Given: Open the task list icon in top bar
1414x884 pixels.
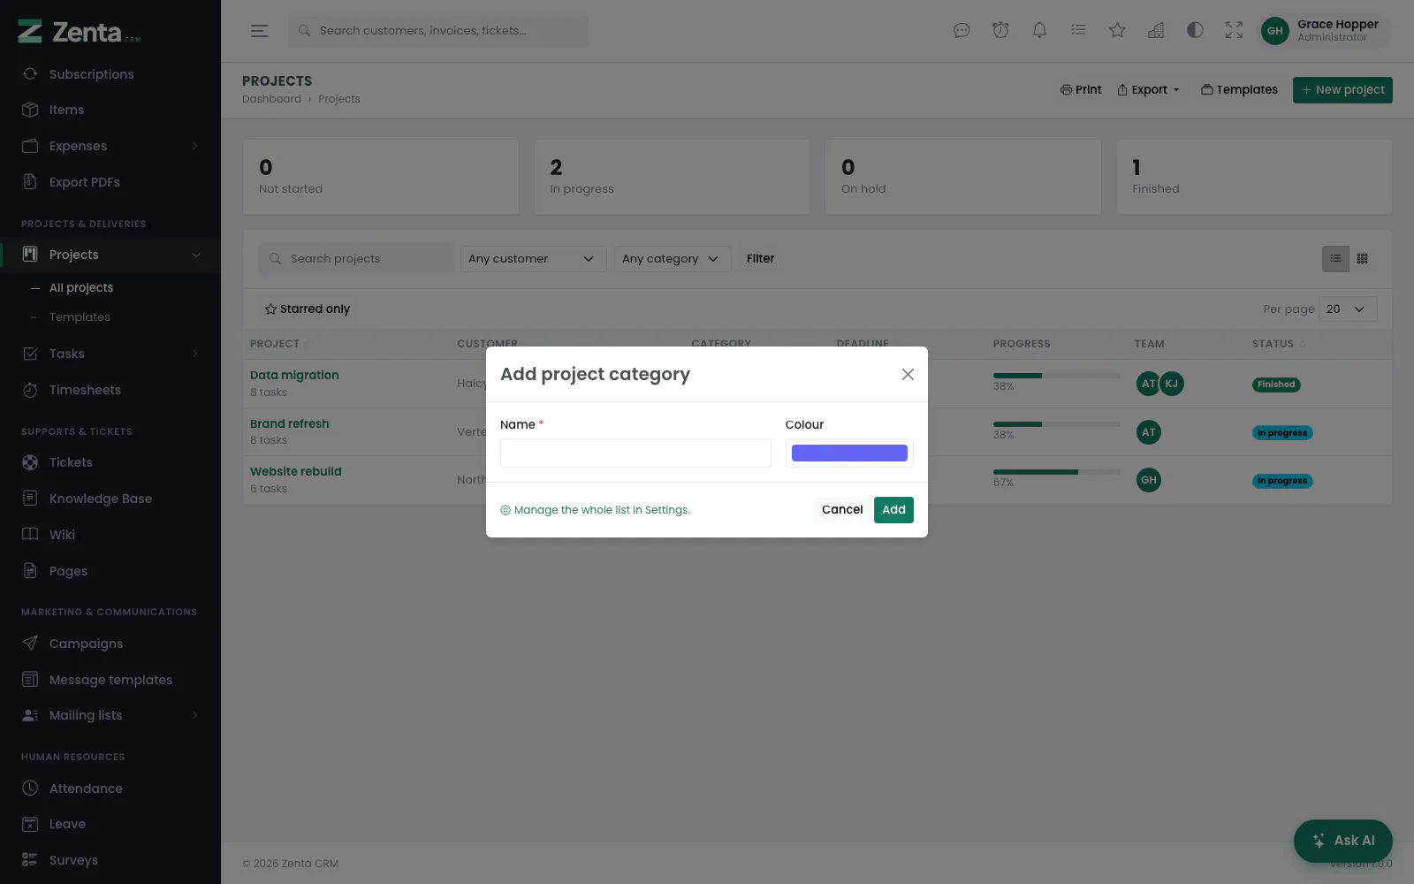Looking at the screenshot, I should click(1078, 31).
